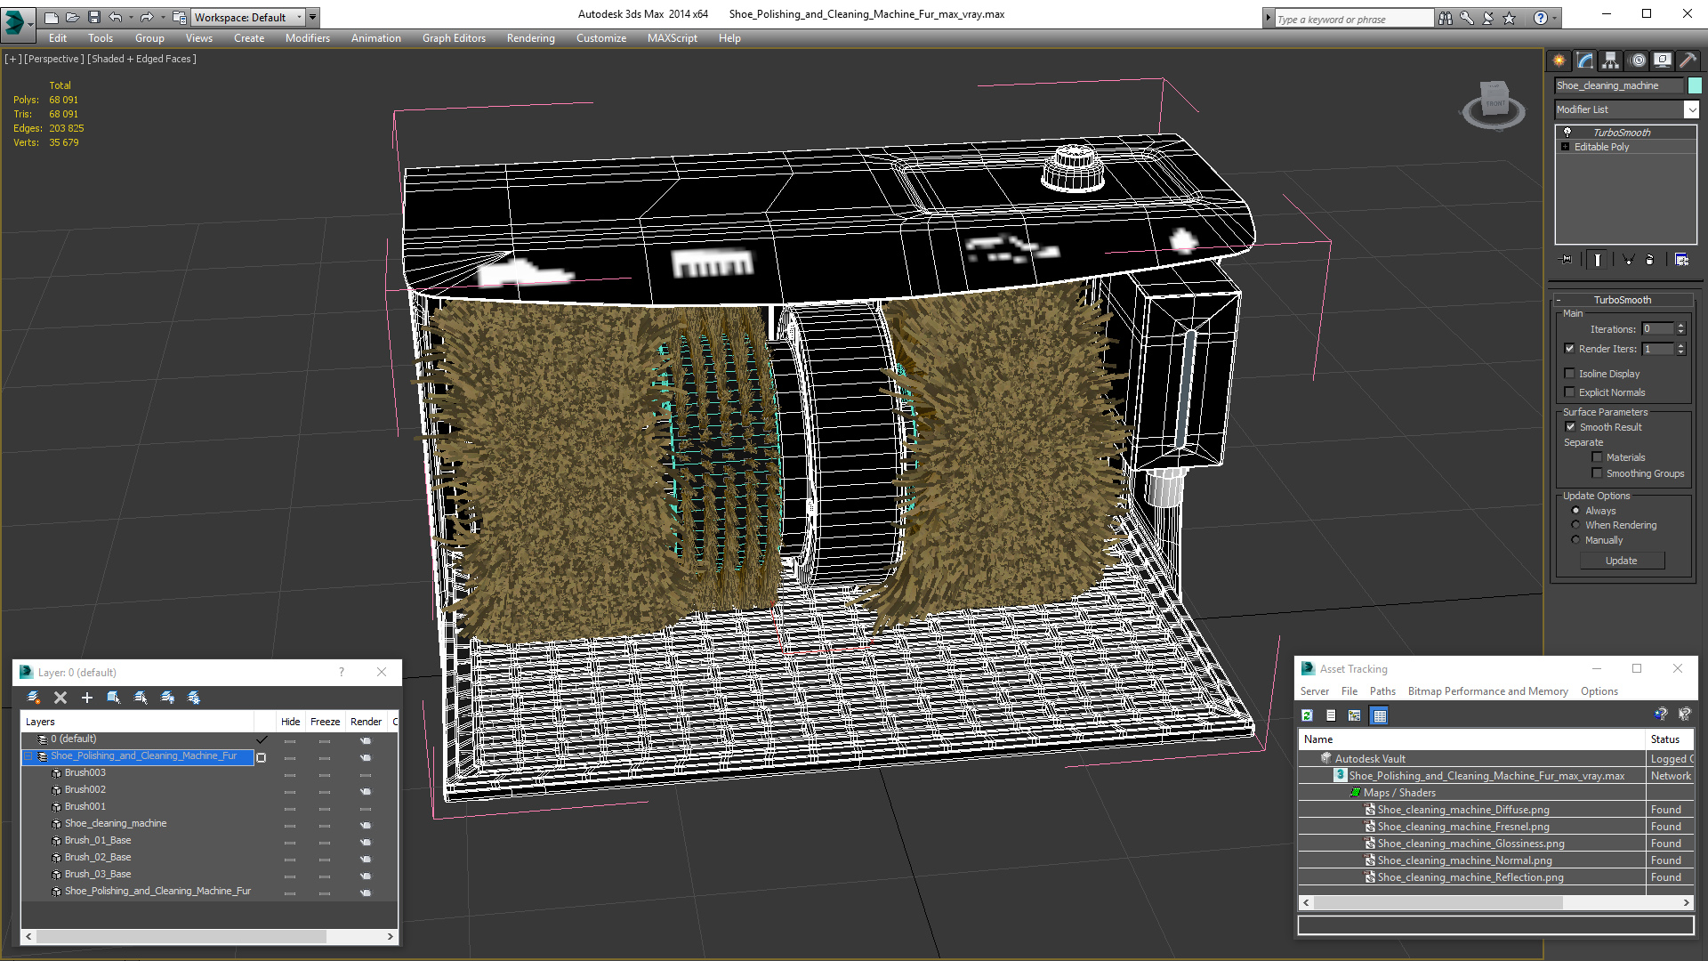Check the Explicit Normals option

pyautogui.click(x=1570, y=392)
